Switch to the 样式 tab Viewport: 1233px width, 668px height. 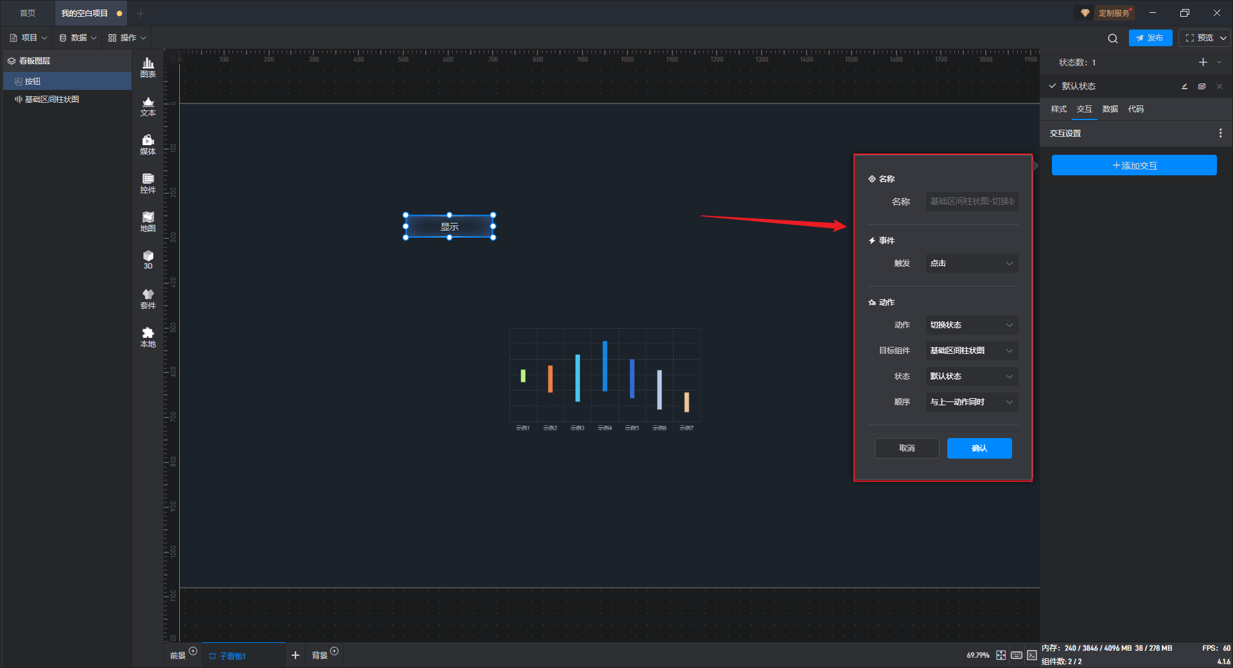(x=1058, y=109)
